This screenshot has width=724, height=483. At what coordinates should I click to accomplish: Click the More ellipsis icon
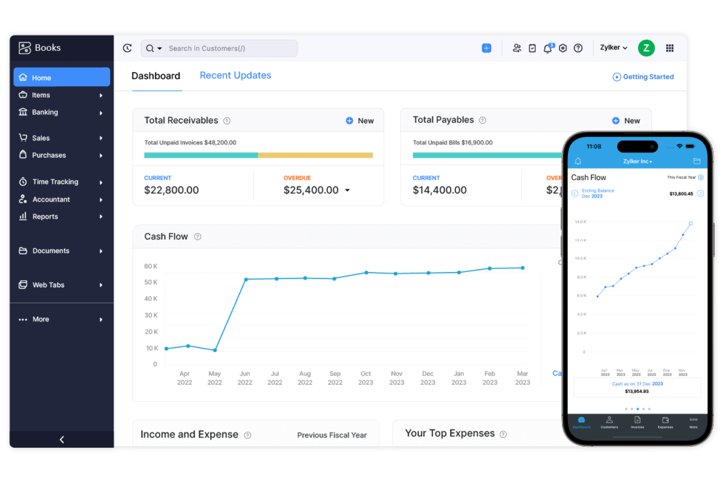[23, 320]
